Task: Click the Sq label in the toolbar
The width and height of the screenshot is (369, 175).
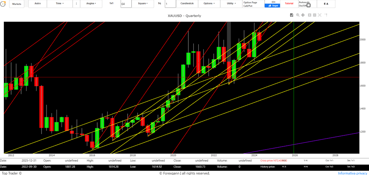Action: tap(160, 3)
